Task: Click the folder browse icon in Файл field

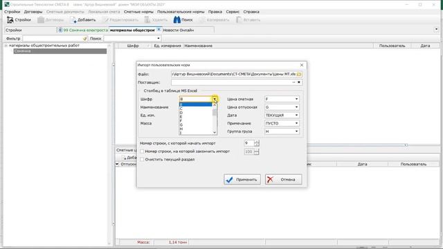Action: 299,74
